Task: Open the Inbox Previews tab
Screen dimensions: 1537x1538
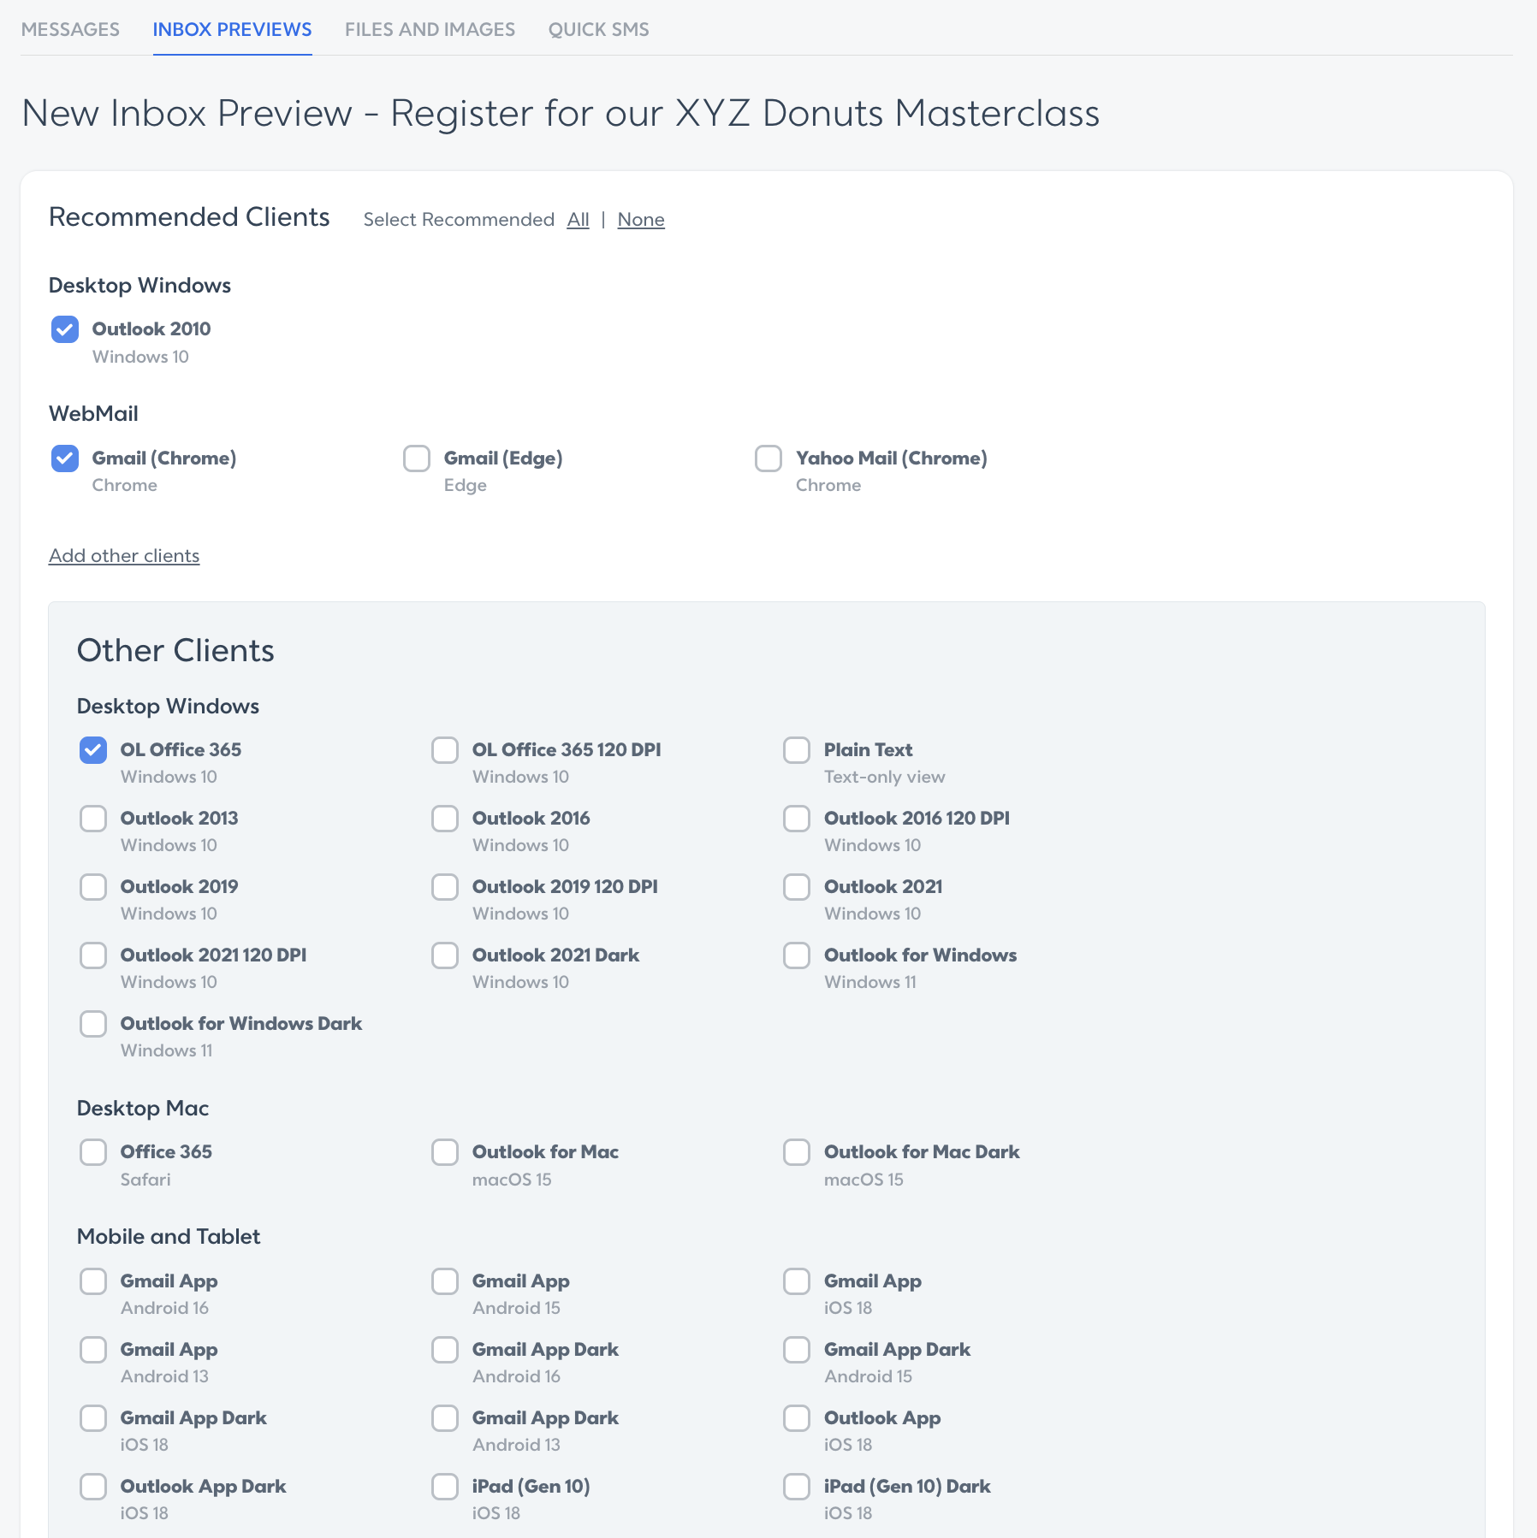Action: click(232, 29)
